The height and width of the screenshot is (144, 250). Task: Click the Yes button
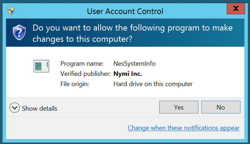(x=179, y=107)
